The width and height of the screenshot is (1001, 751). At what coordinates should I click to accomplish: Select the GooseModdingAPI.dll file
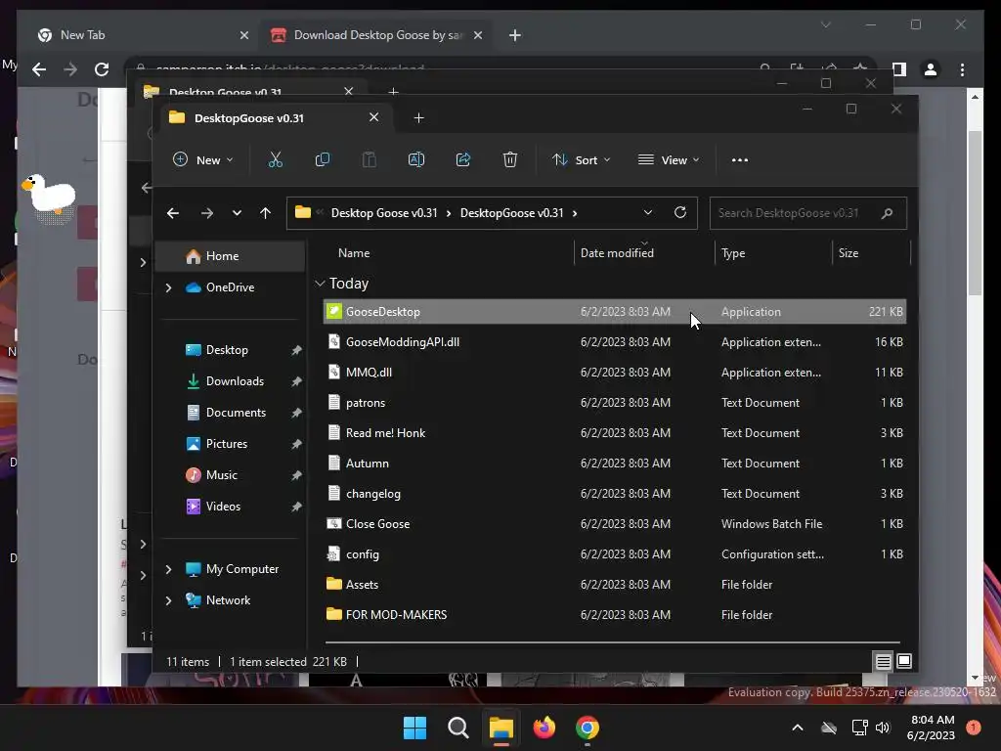click(614, 341)
